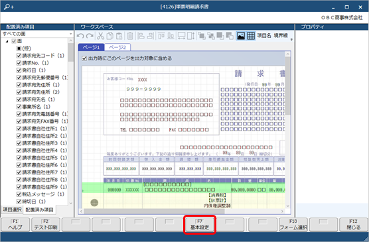Click the Cut scissors icon
The image size is (369, 242).
click(x=100, y=36)
